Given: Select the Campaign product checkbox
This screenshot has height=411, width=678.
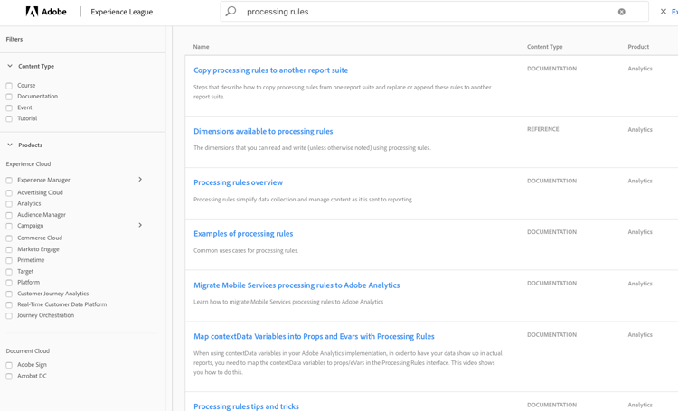Looking at the screenshot, I should [x=9, y=226].
